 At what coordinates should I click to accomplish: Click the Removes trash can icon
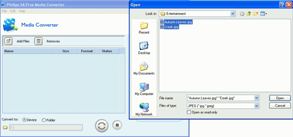(x=38, y=41)
